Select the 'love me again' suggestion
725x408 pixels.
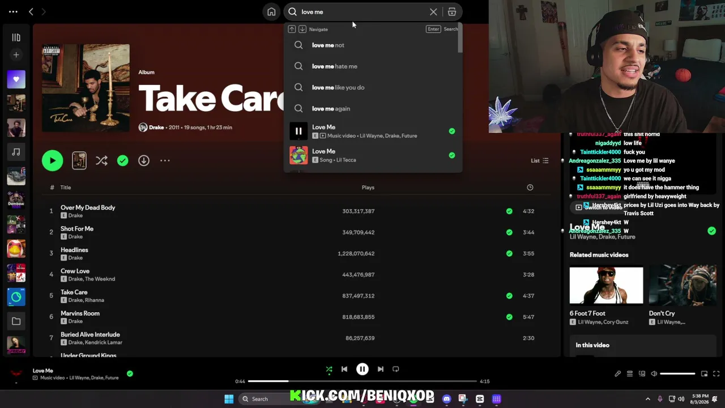click(373, 108)
